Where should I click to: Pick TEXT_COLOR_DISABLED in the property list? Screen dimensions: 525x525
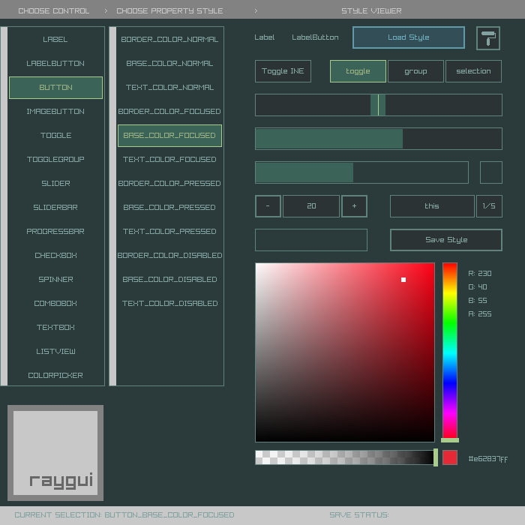coord(169,303)
